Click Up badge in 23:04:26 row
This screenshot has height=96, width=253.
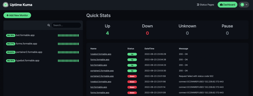(x=132, y=60)
